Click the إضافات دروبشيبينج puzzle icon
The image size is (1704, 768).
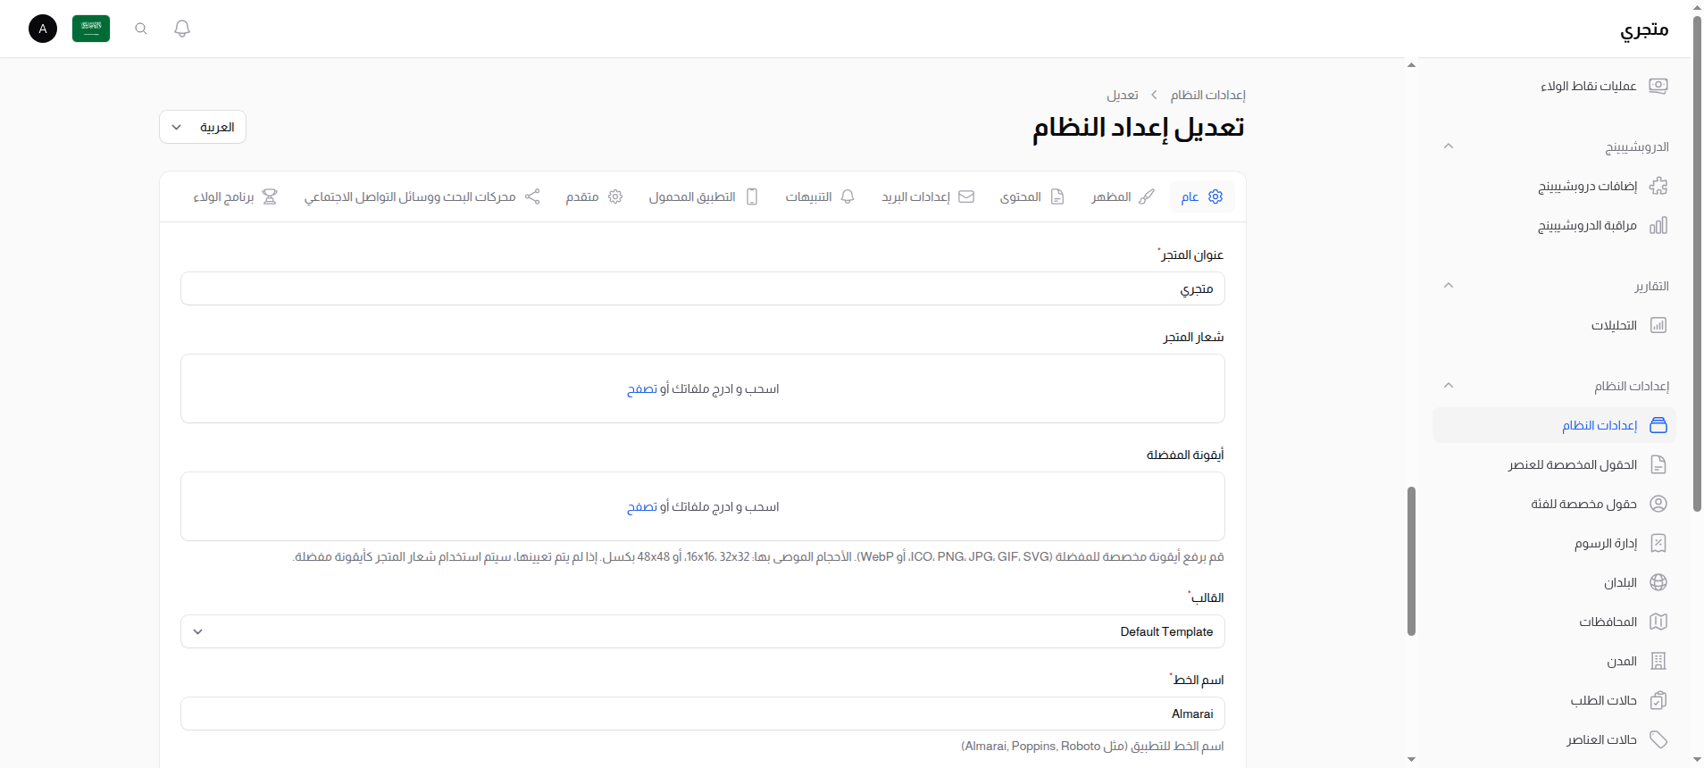click(x=1658, y=186)
